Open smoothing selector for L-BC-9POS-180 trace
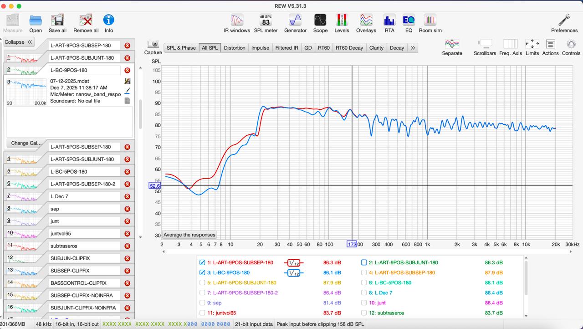 point(294,273)
